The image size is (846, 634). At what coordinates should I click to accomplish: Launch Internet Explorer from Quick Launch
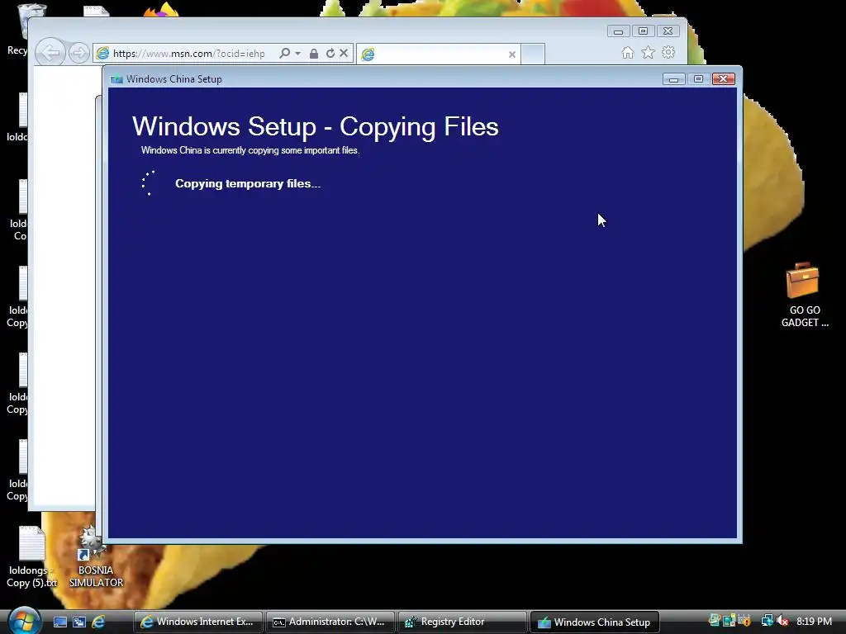point(98,622)
